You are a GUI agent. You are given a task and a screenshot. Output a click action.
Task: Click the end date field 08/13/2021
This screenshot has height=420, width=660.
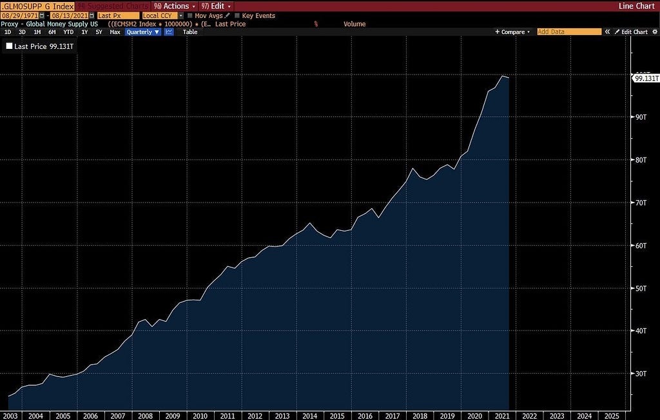coord(70,15)
